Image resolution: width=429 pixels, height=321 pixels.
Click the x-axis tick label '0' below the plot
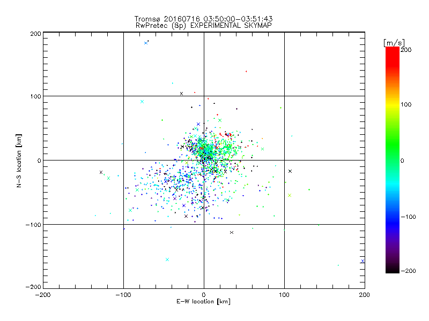pyautogui.click(x=204, y=295)
